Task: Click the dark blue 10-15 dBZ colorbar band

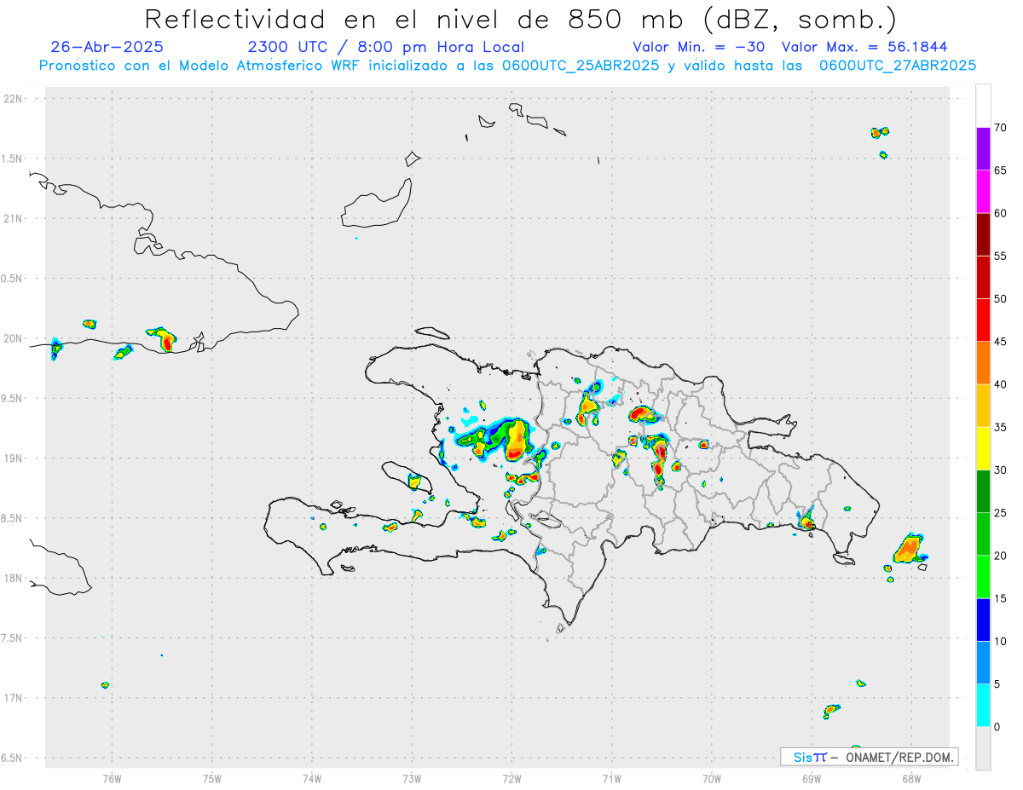Action: [983, 620]
